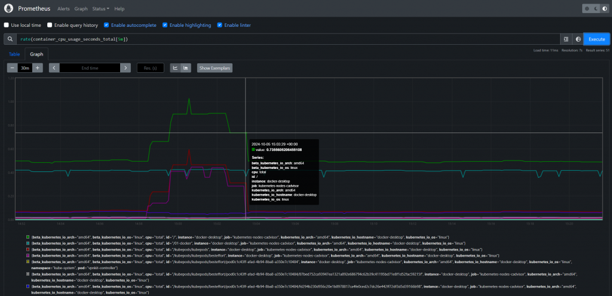Open the Alerts page
This screenshot has height=296, width=612.
[63, 8]
